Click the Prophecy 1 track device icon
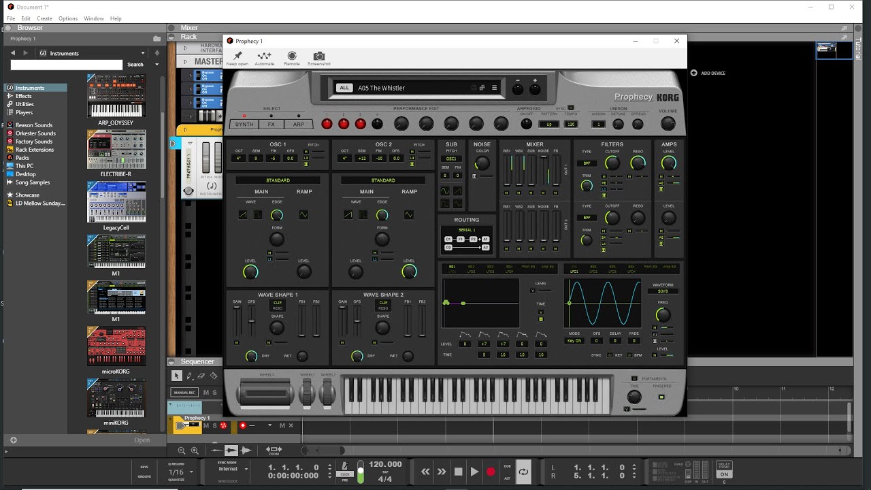The height and width of the screenshot is (490, 871). [x=188, y=426]
